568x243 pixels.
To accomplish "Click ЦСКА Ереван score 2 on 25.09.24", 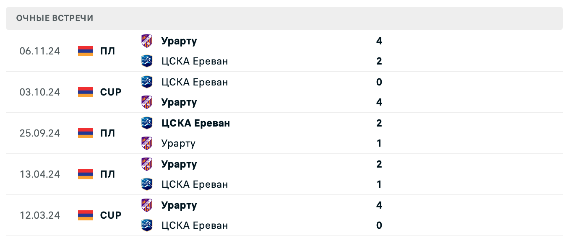I will click(x=379, y=123).
